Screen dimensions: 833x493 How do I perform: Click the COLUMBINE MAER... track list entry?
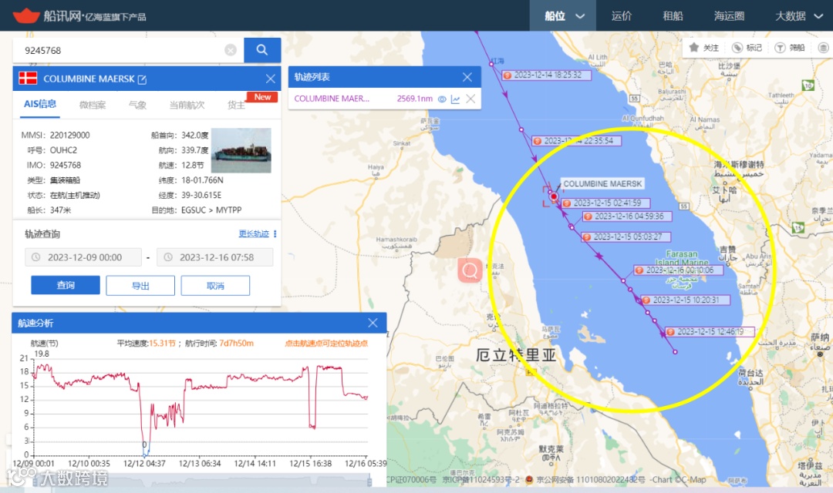(x=332, y=99)
